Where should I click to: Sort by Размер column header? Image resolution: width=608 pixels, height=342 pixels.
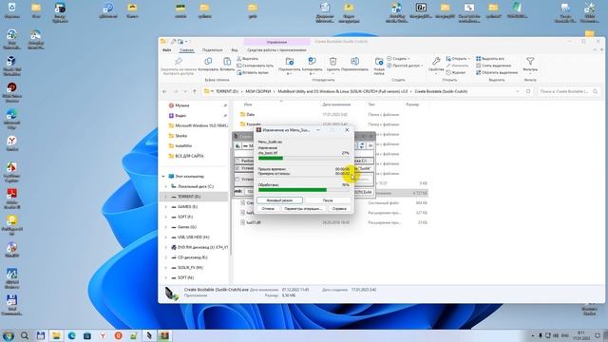(x=412, y=104)
